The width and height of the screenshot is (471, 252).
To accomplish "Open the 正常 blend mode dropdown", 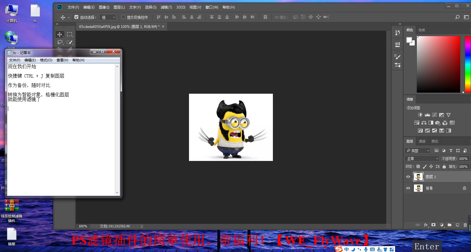I will click(422, 159).
